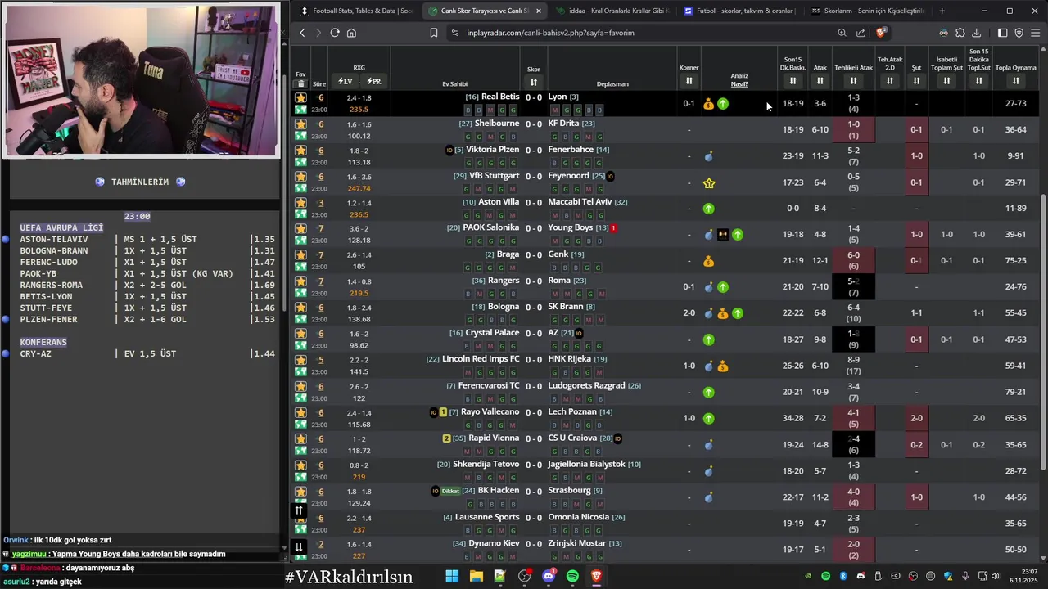Click the scroll-to-bottom double arrow button
The image size is (1048, 589).
(x=299, y=546)
